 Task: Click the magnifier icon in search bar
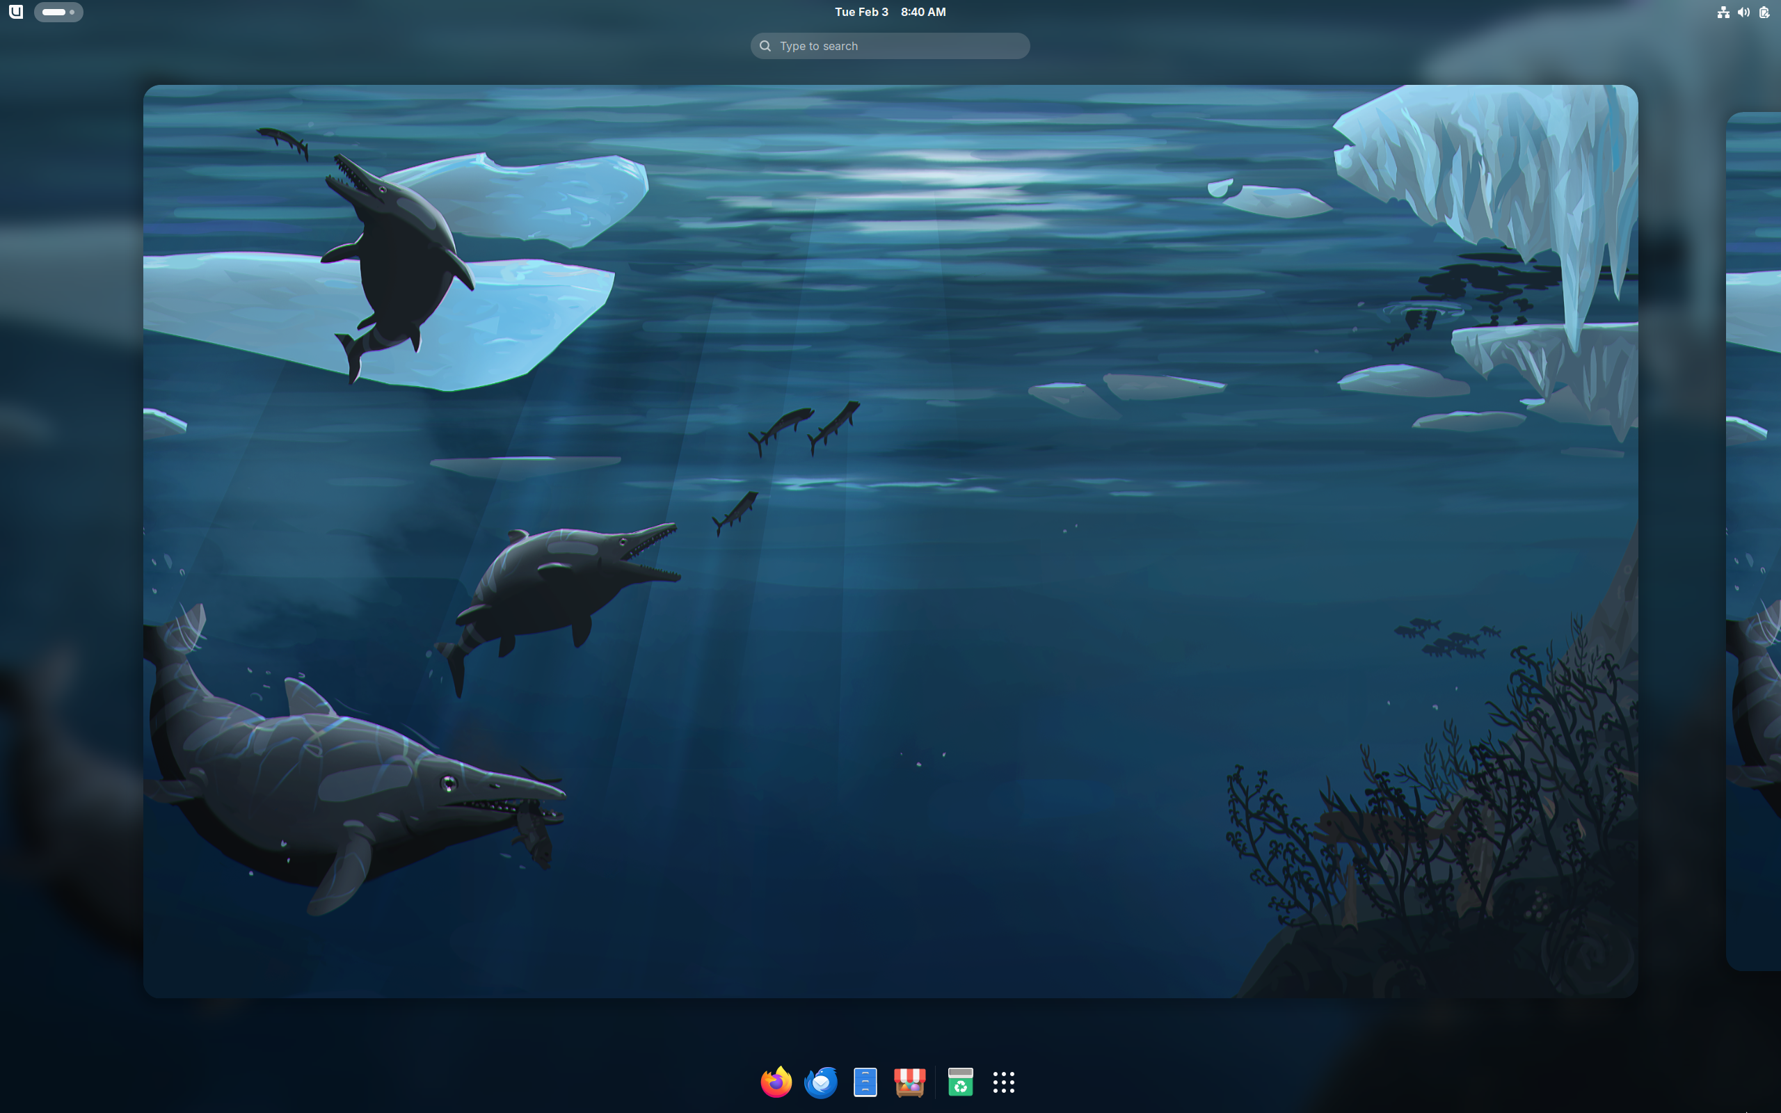click(765, 46)
